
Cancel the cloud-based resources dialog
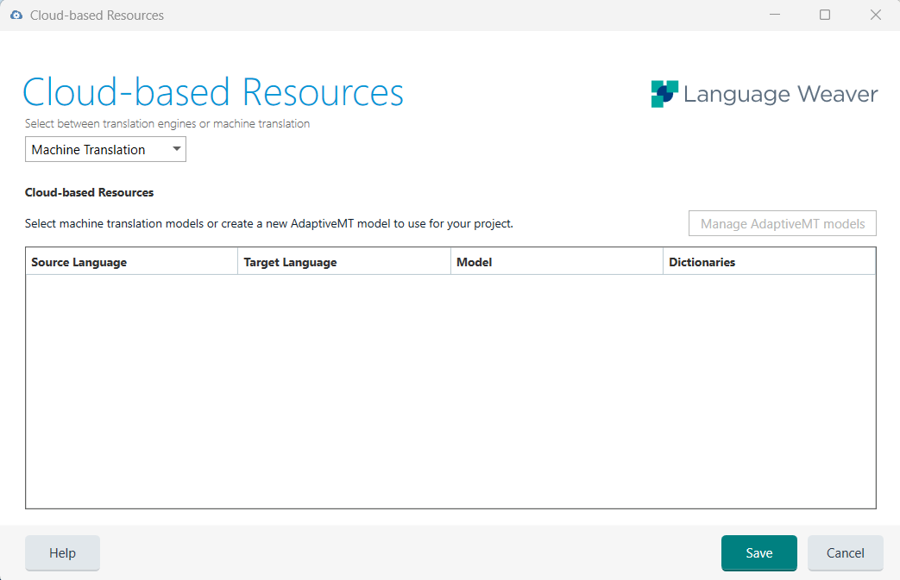click(x=845, y=552)
